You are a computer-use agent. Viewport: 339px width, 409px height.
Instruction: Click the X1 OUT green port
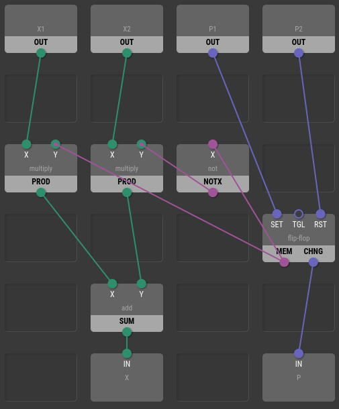pyautogui.click(x=41, y=53)
